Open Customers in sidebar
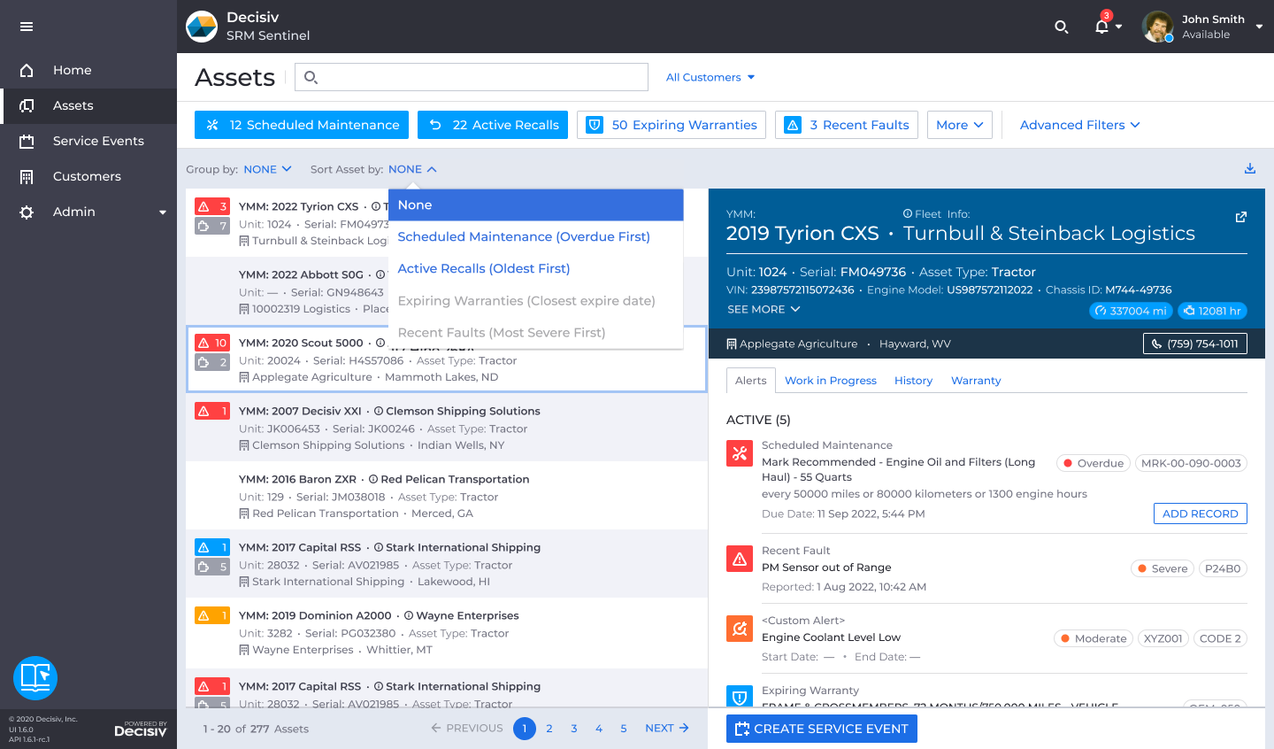 [88, 176]
